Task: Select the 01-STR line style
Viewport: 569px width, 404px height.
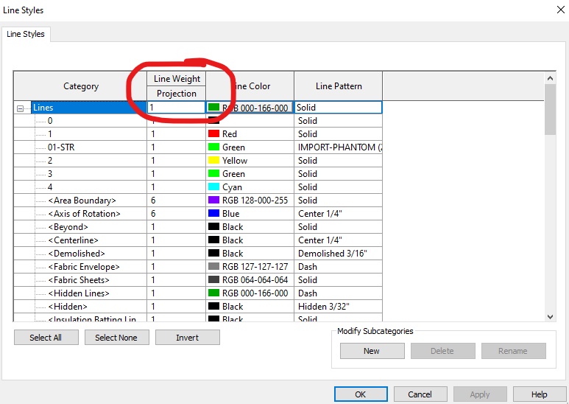Action: tap(61, 147)
